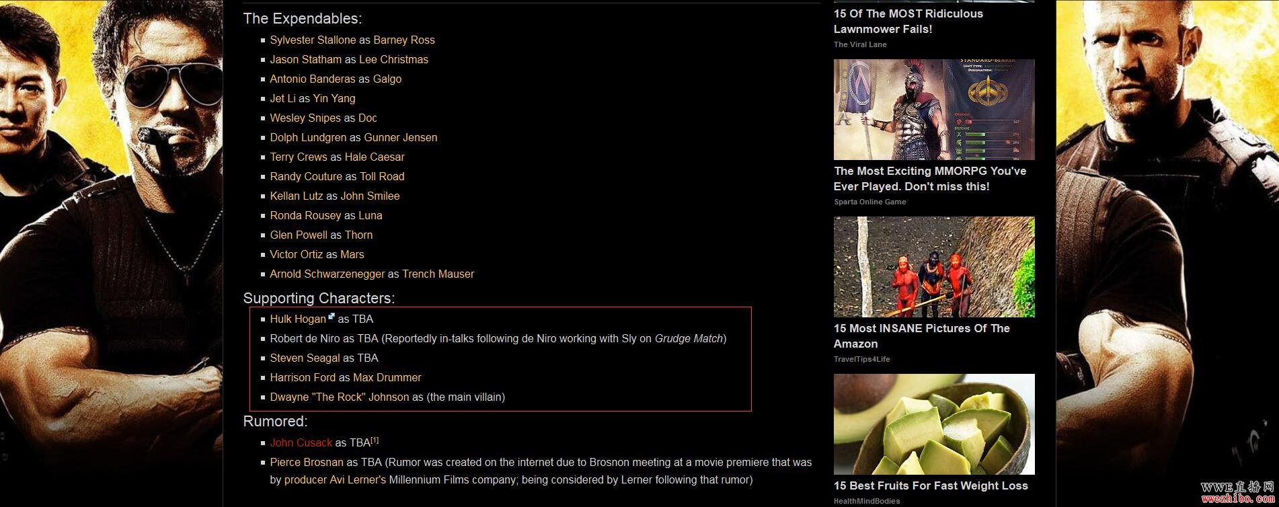1279x507 pixels.
Task: Open the Wesley Snipes link
Action: [x=305, y=118]
